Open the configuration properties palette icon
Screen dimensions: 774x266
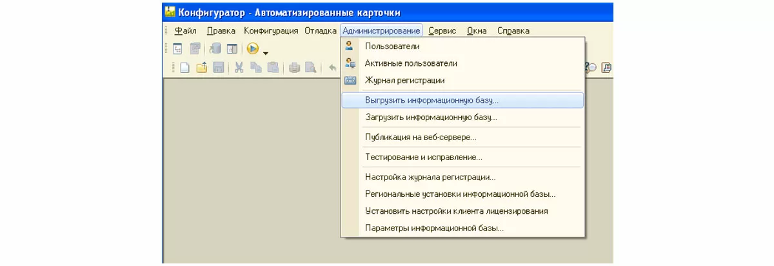pyautogui.click(x=232, y=48)
